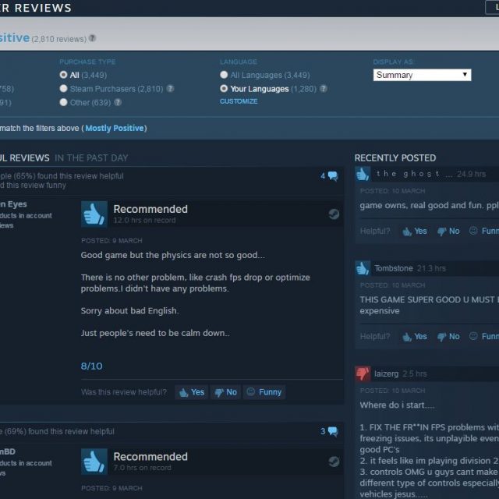Image resolution: width=499 pixels, height=499 pixels.
Task: Open the Mostly Positive filter summary link
Action: tap(115, 128)
